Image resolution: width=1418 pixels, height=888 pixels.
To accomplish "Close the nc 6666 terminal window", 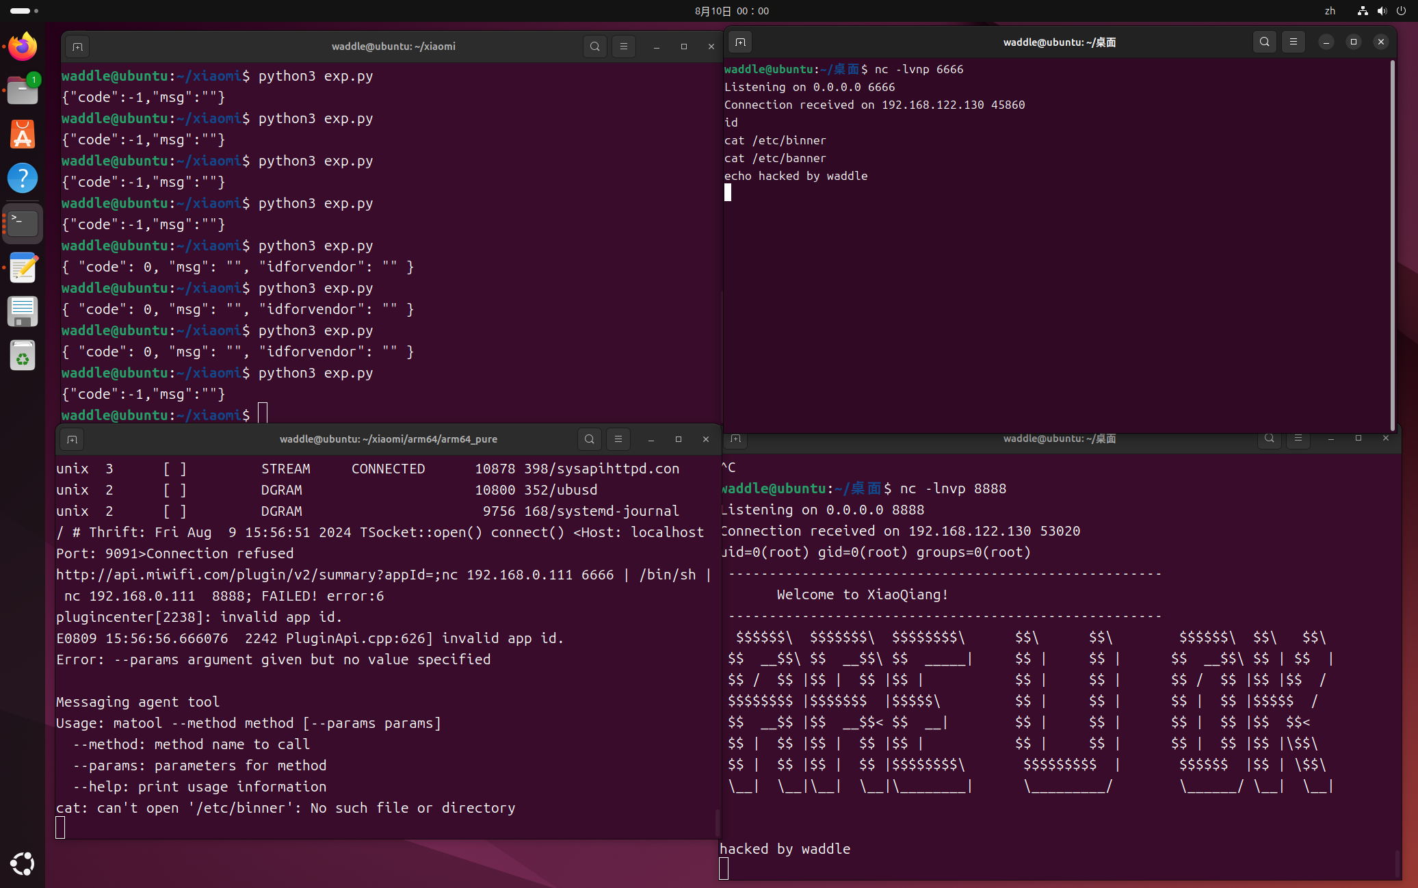I will coord(1381,42).
